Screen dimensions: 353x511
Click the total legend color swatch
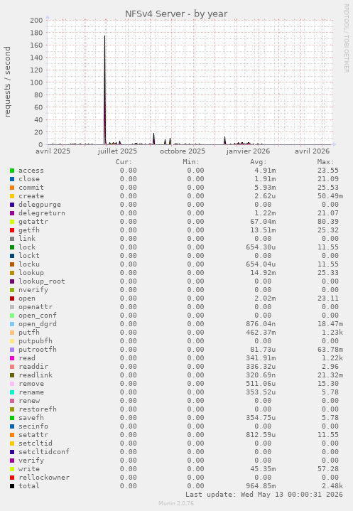12,486
